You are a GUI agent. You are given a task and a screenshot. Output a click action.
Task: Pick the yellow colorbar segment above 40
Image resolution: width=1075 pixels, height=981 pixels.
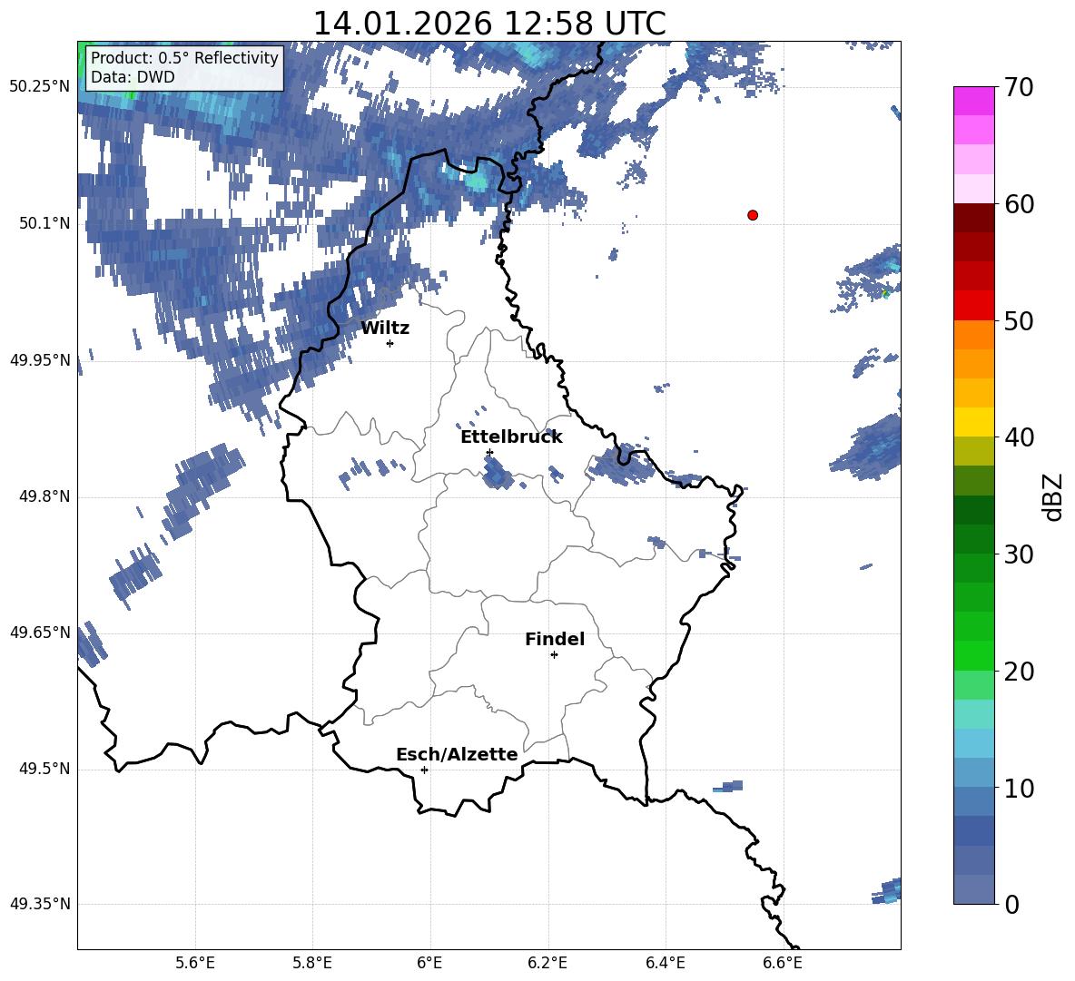[x=973, y=423]
